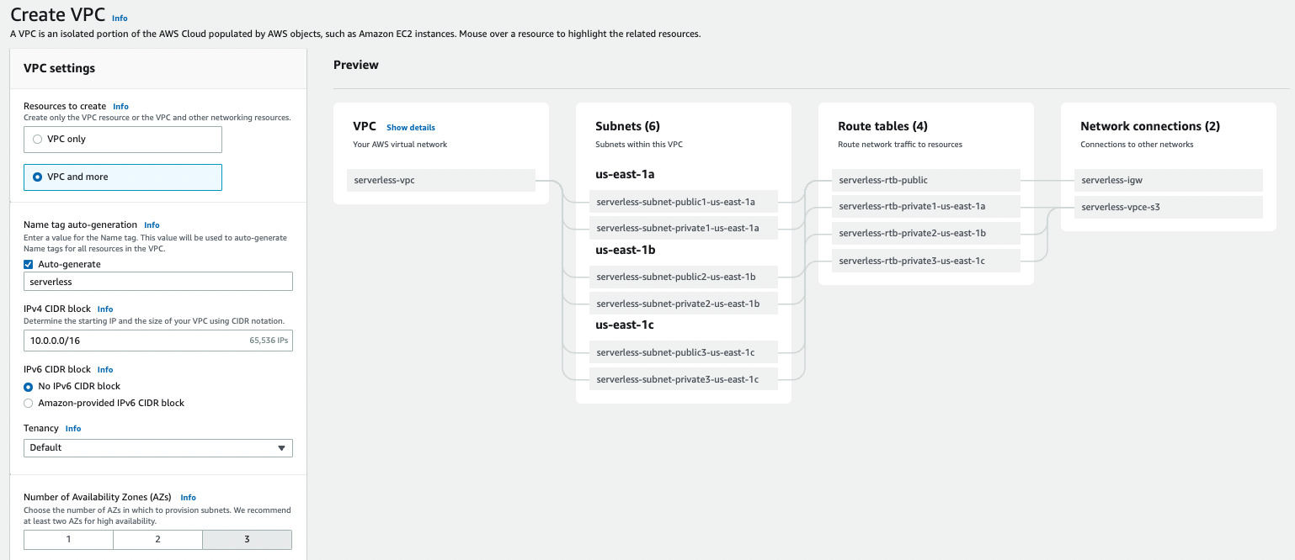This screenshot has width=1295, height=560.
Task: Choose "Amazon-provided IPv6 CIDR block"
Action: [x=29, y=403]
